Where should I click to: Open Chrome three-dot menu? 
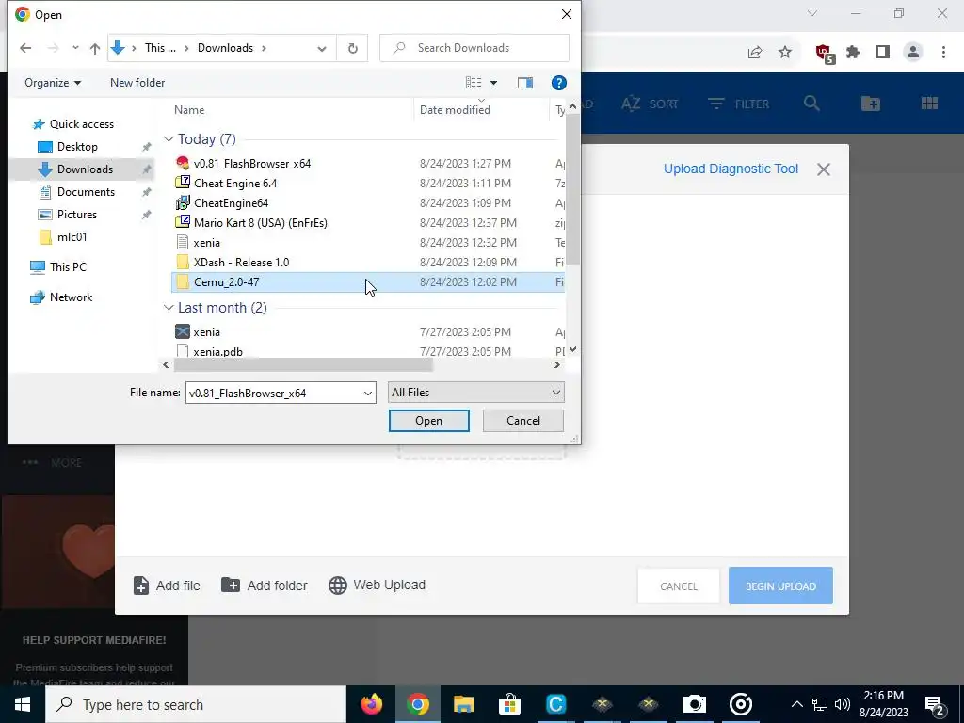coord(943,53)
